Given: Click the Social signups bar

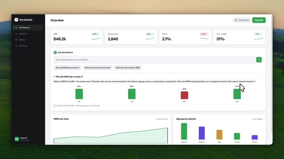Looking at the screenshot, I should click(x=237, y=136).
